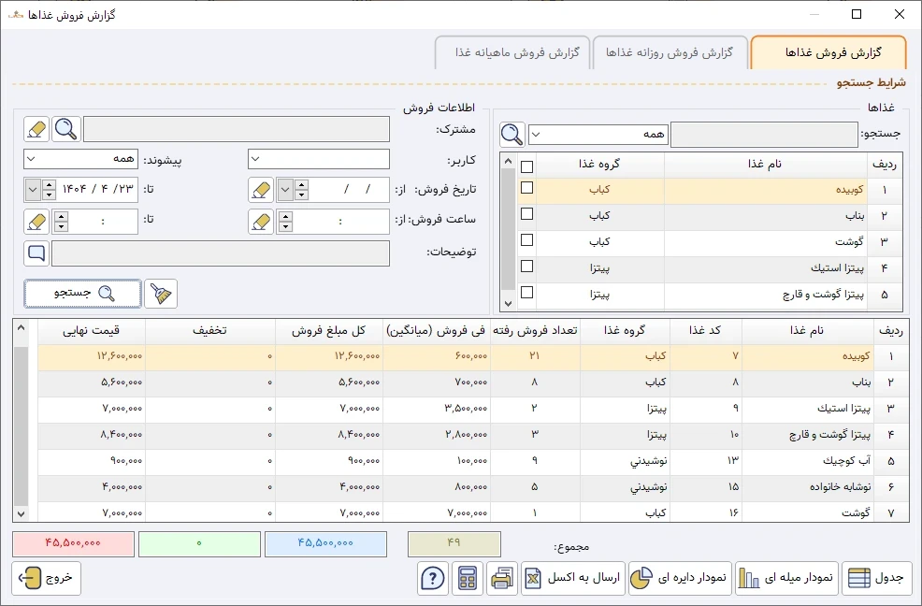922x606 pixels.
Task: Switch to گزارش فروش روزانه غذاها tab
Action: [671, 52]
